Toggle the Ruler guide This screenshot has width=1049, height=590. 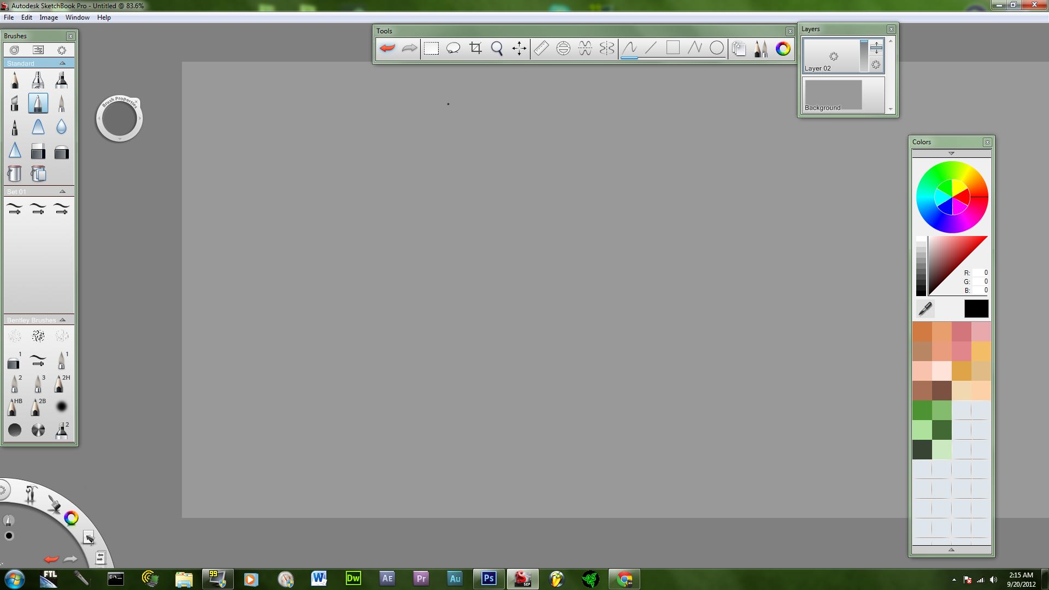pyautogui.click(x=541, y=48)
